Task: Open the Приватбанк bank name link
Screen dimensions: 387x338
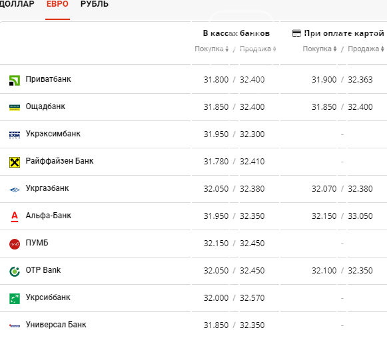Action: (49, 79)
